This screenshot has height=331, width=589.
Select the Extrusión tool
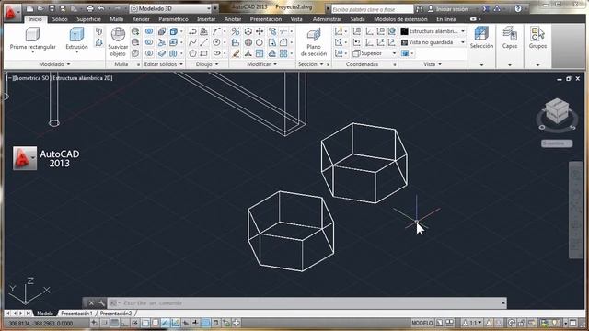point(76,39)
